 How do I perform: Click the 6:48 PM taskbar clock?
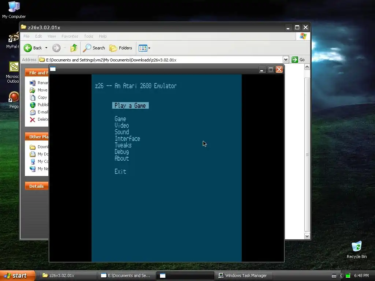361,276
